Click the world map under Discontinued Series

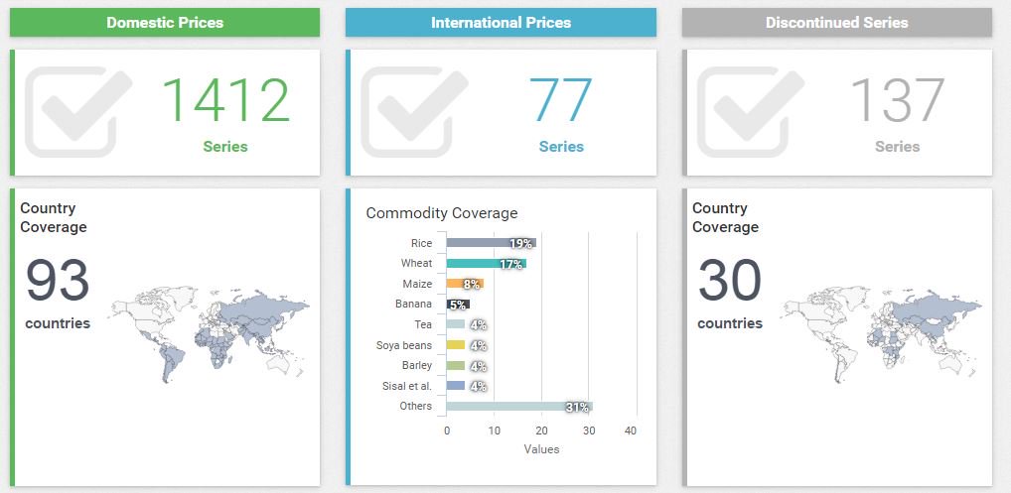pos(881,334)
